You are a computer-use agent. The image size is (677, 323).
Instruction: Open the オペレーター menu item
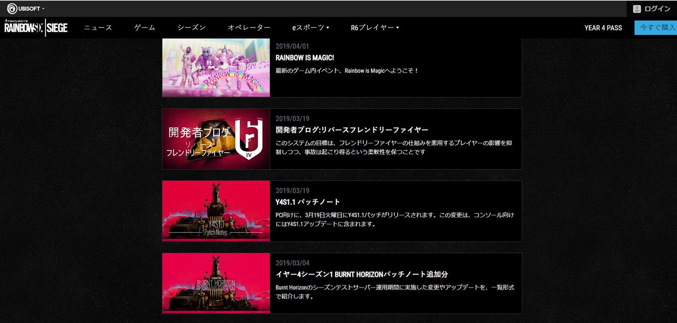[x=249, y=28]
